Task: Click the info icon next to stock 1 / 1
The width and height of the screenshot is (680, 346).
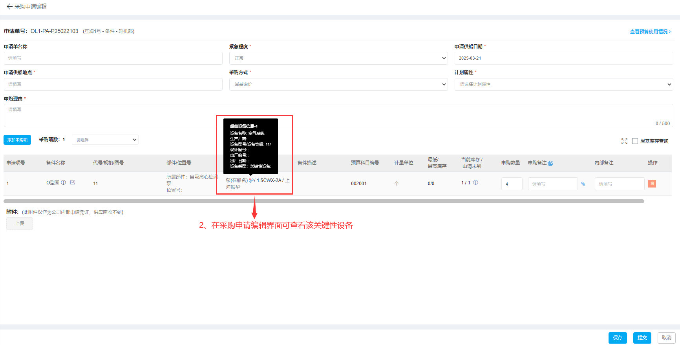Action: [475, 182]
